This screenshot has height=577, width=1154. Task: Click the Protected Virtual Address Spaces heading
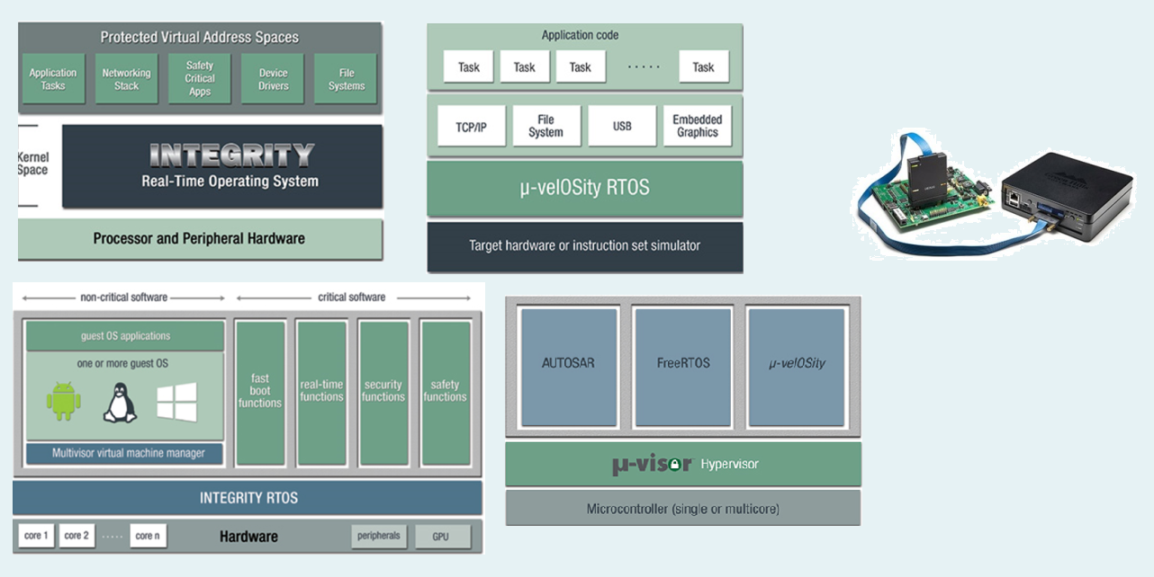click(199, 38)
